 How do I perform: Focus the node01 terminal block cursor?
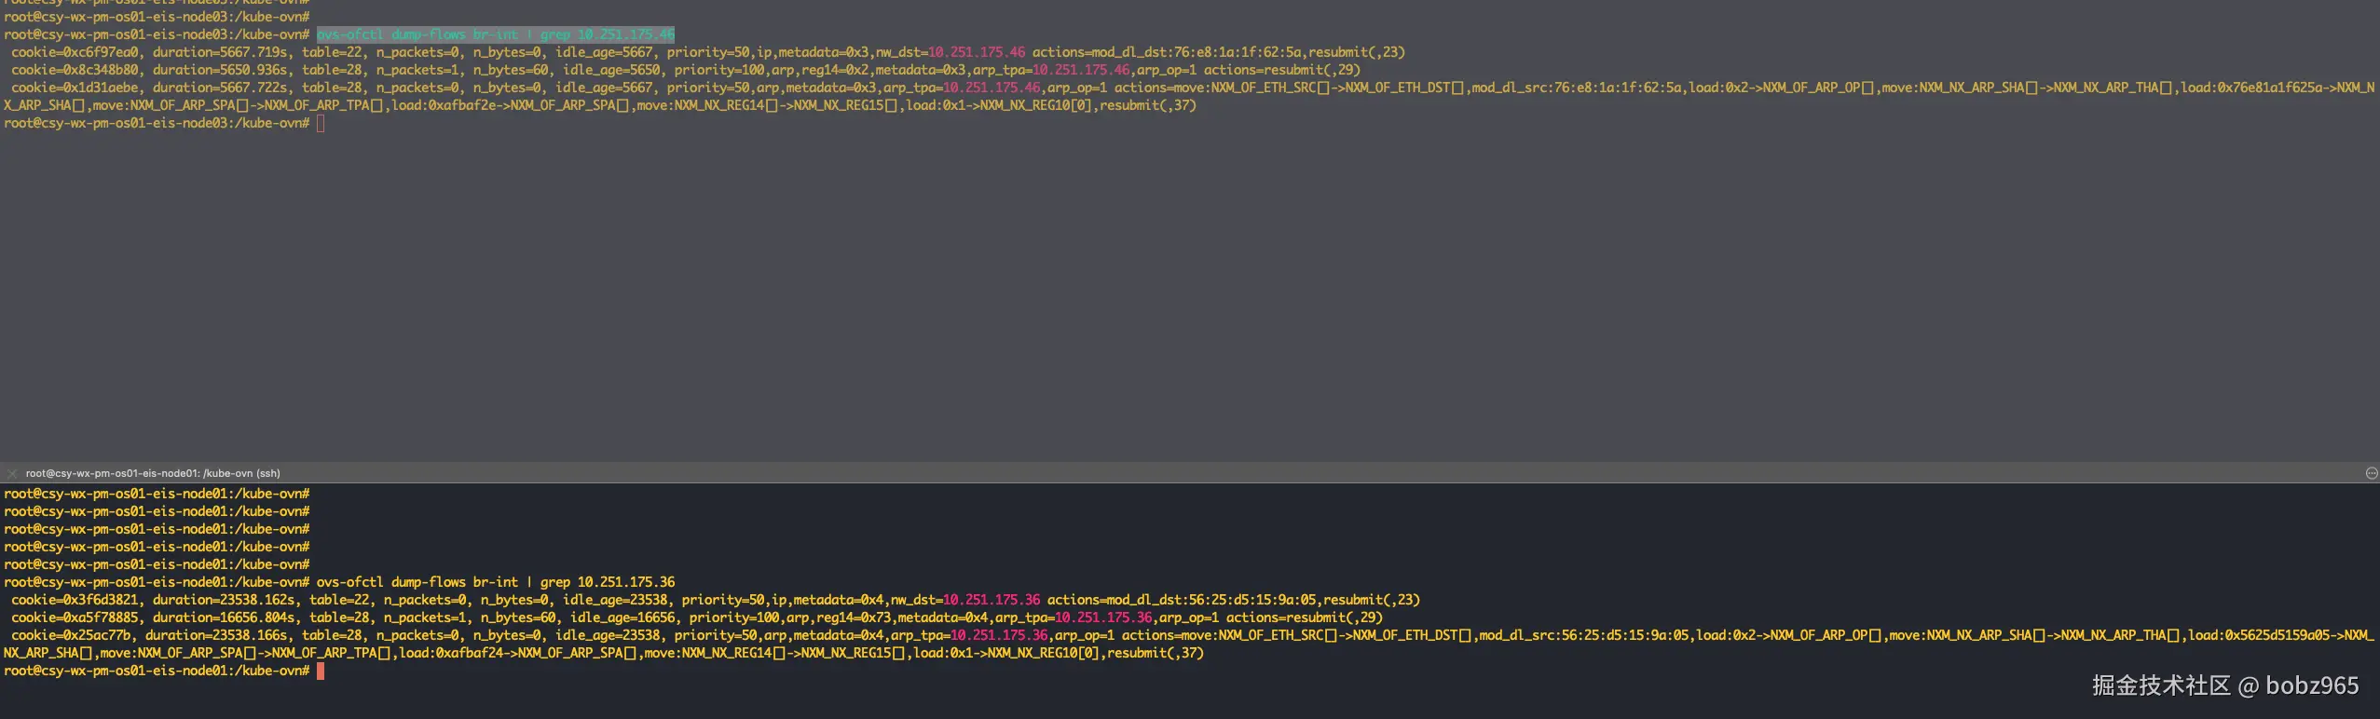coord(321,671)
